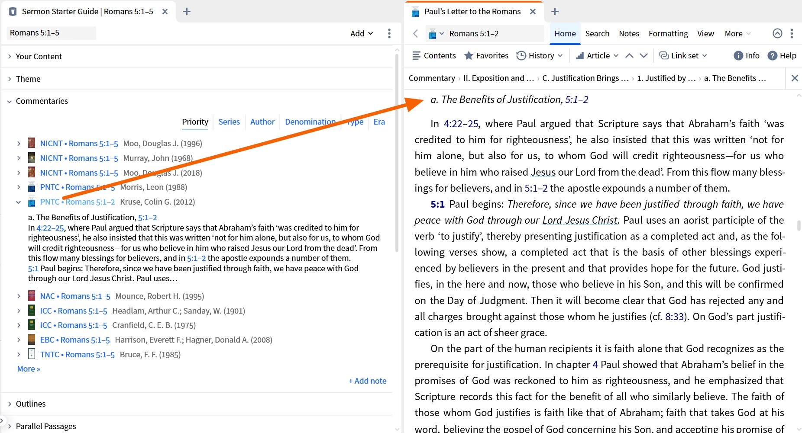The width and height of the screenshot is (802, 433).
Task: Click the Favorites star icon
Action: click(x=469, y=55)
